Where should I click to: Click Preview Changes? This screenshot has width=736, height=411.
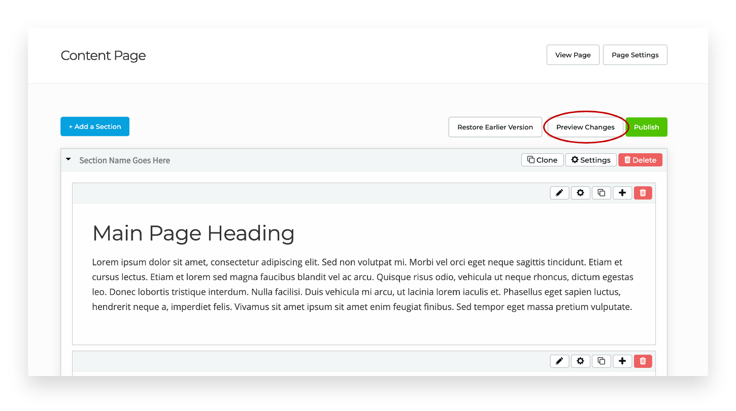585,127
